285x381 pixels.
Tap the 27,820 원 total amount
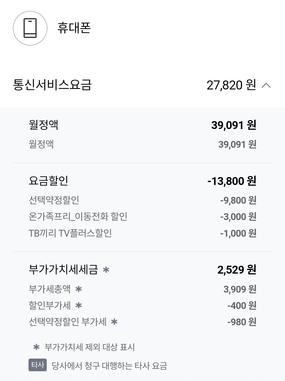click(x=231, y=85)
